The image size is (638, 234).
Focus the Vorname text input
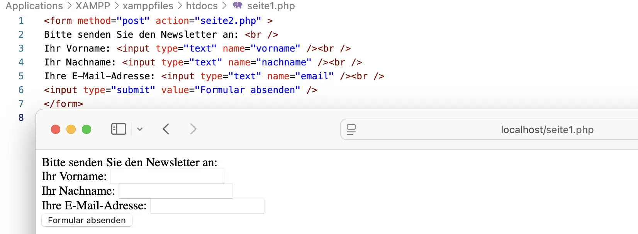click(x=167, y=176)
